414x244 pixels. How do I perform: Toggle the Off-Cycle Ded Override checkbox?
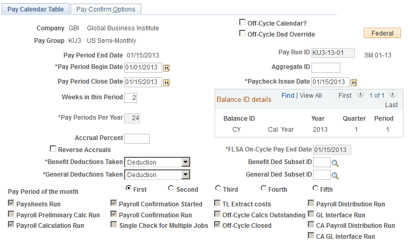(x=242, y=33)
